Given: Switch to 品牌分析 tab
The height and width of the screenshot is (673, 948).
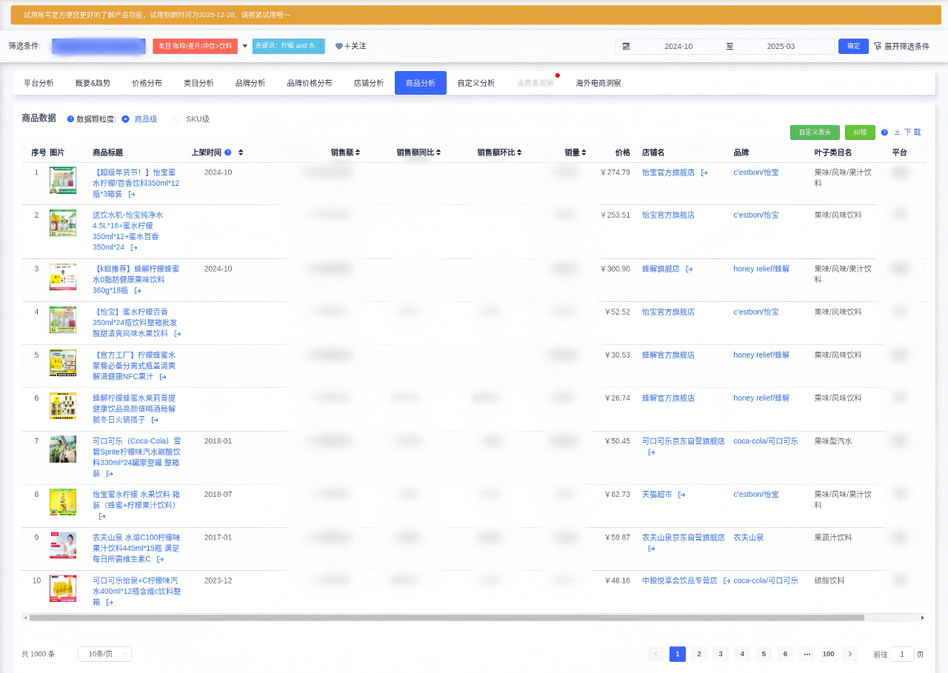Looking at the screenshot, I should [250, 83].
